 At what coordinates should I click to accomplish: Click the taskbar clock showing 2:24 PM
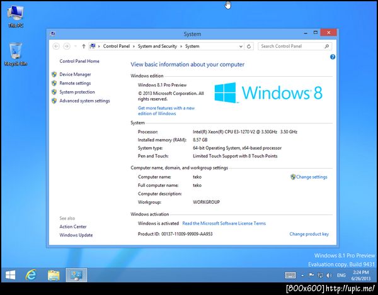pos(360,276)
